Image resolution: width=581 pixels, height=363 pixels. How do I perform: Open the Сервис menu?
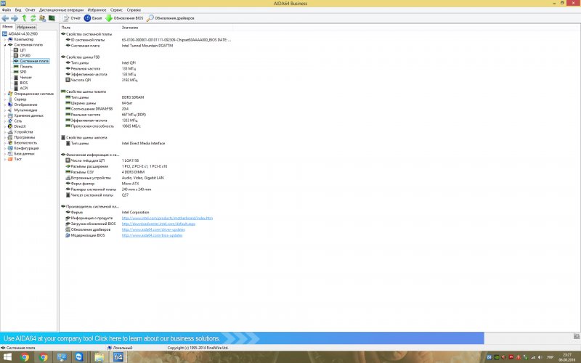click(x=116, y=9)
